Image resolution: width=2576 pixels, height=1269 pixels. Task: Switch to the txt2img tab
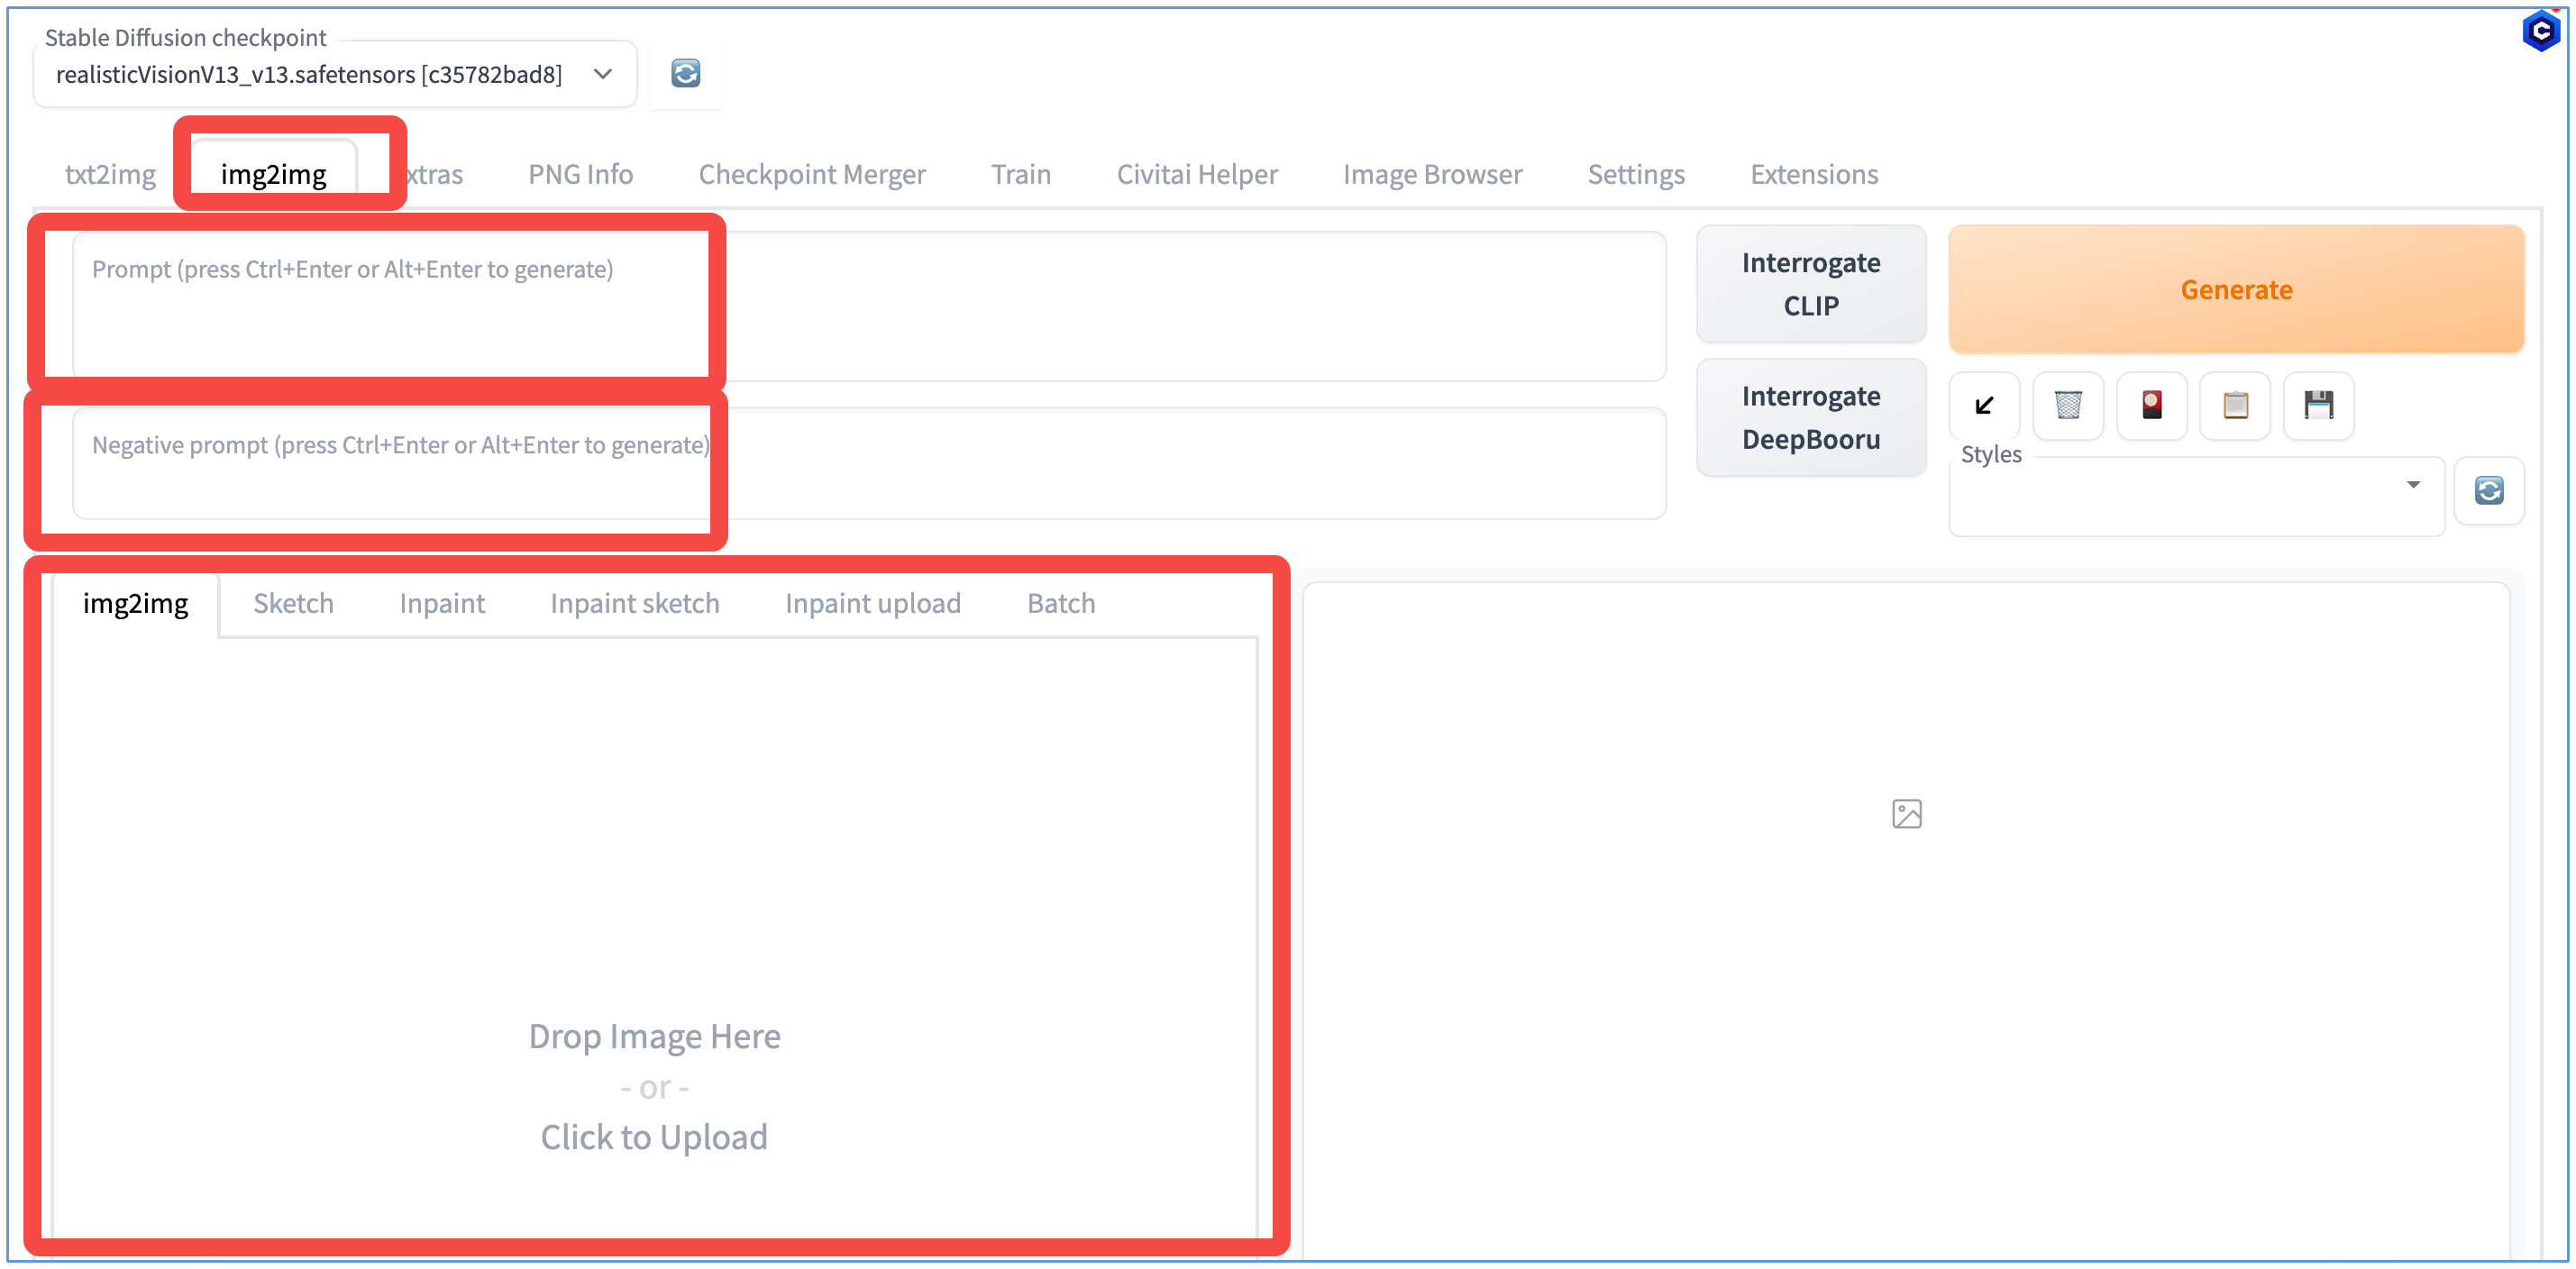[110, 175]
